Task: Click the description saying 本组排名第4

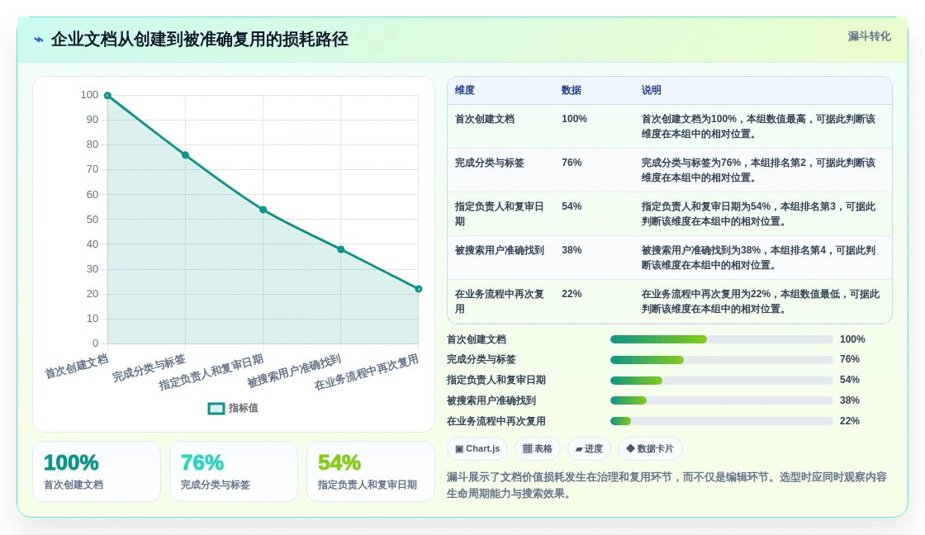Action: (x=759, y=258)
